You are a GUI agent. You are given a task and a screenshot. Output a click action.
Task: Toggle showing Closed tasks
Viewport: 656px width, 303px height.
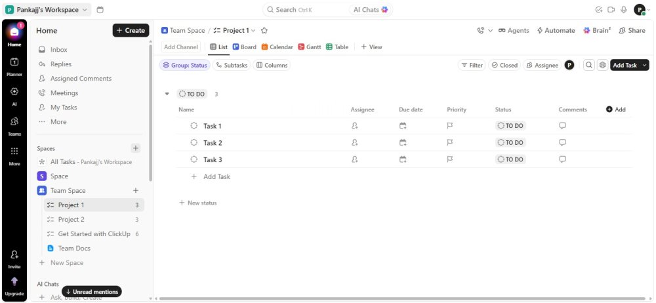504,66
